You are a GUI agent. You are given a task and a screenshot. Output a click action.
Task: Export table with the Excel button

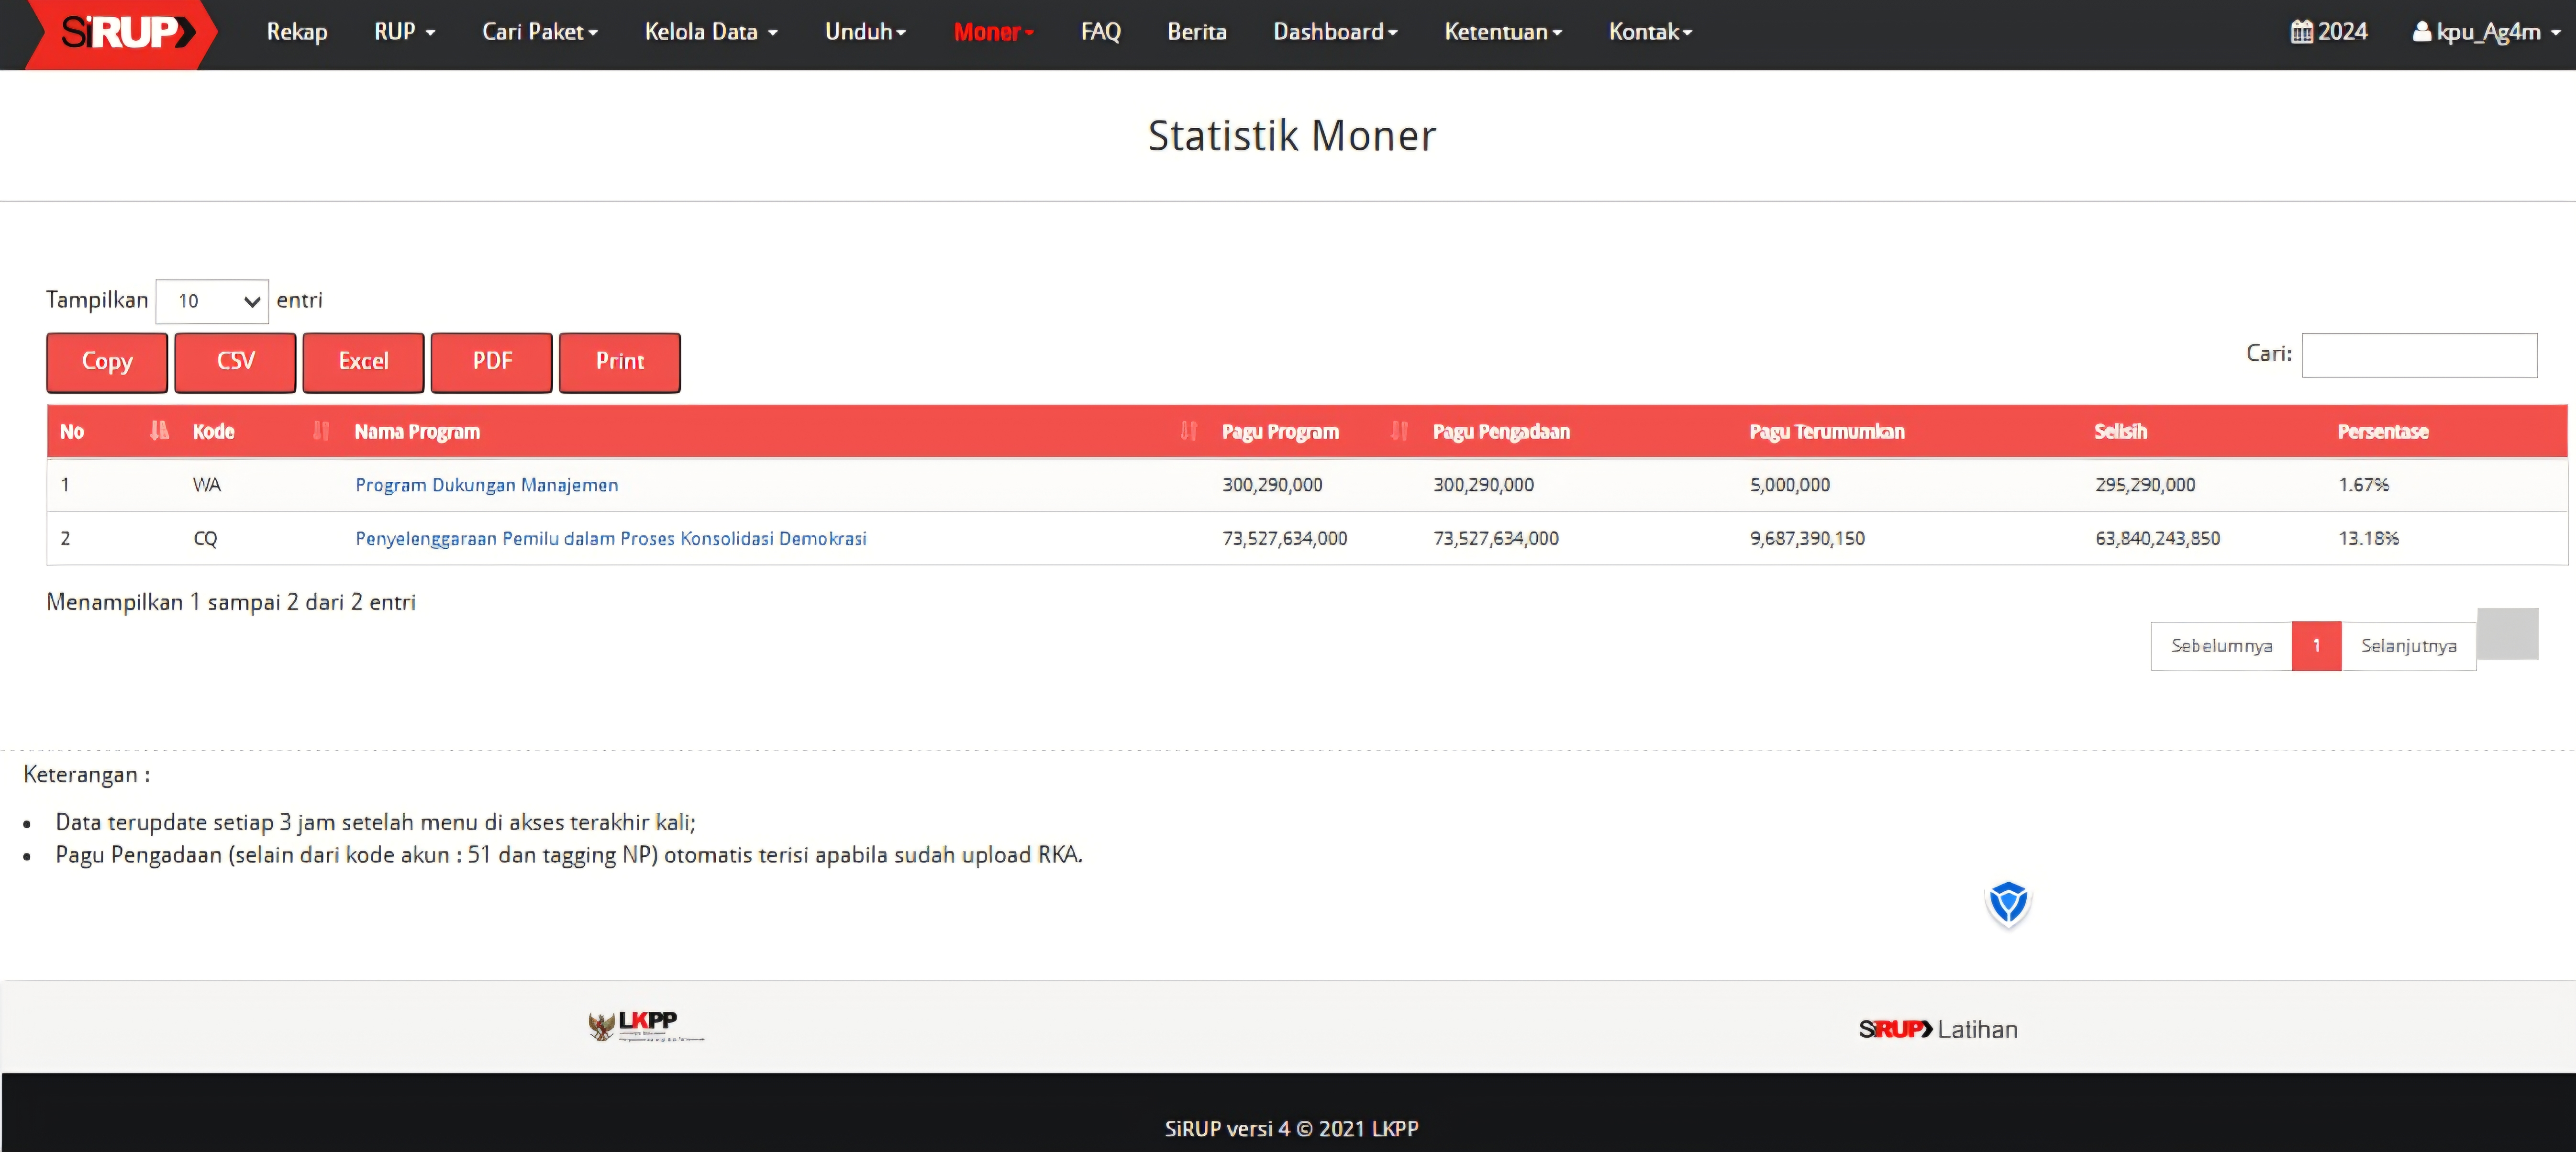click(x=363, y=362)
